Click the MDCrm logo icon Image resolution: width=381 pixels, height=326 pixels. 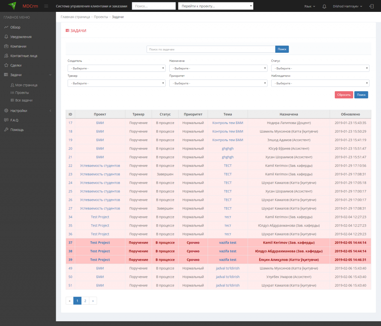point(12,6)
